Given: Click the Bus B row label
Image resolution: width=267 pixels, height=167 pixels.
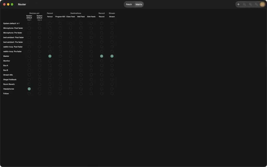Looking at the screenshot, I should click(6, 70).
